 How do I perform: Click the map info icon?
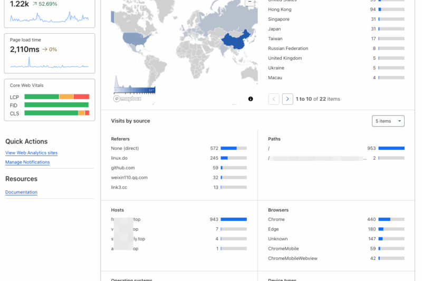coord(251,99)
